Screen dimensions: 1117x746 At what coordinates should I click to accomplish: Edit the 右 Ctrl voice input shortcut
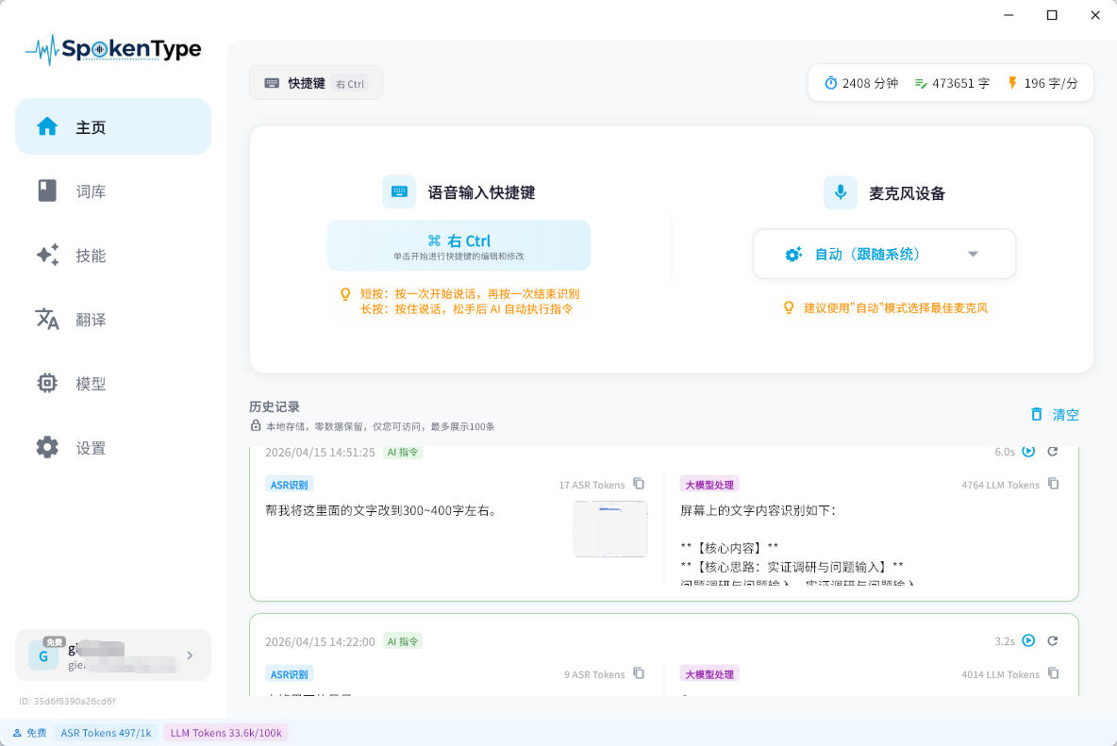tap(458, 245)
